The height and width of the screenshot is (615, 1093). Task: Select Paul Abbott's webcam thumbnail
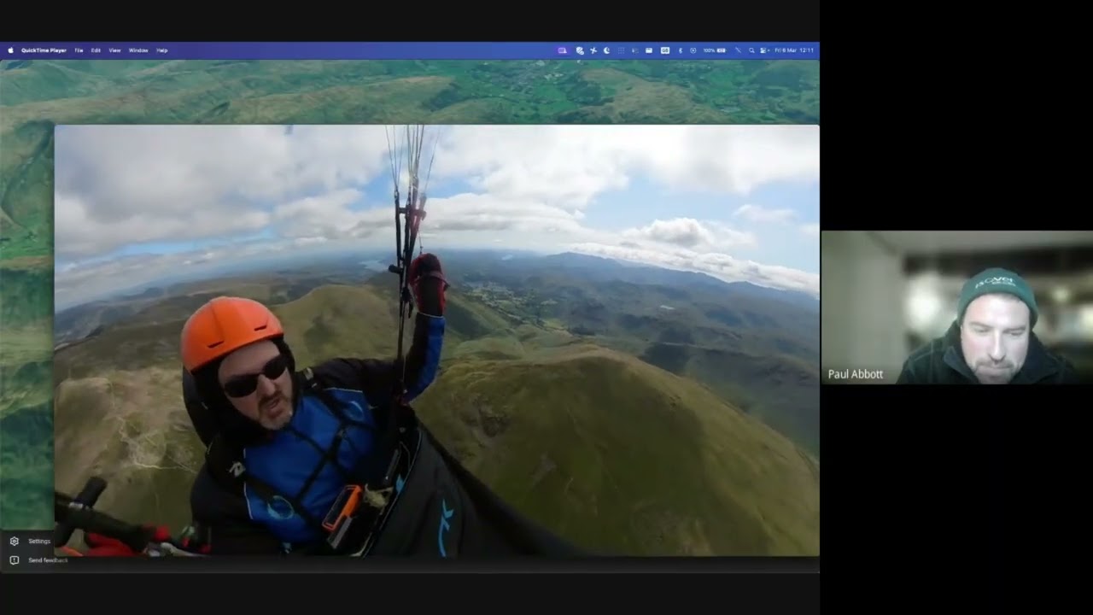point(957,307)
